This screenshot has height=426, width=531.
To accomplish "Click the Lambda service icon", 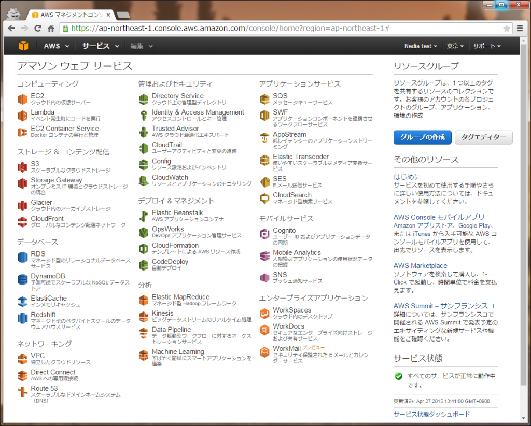I will coord(22,116).
